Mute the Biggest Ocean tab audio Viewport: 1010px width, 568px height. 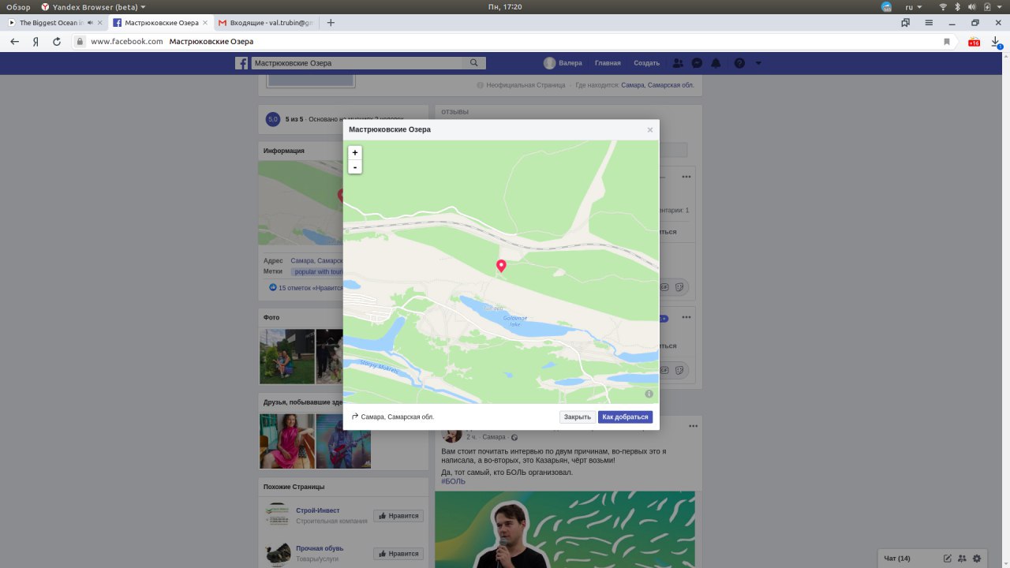90,23
